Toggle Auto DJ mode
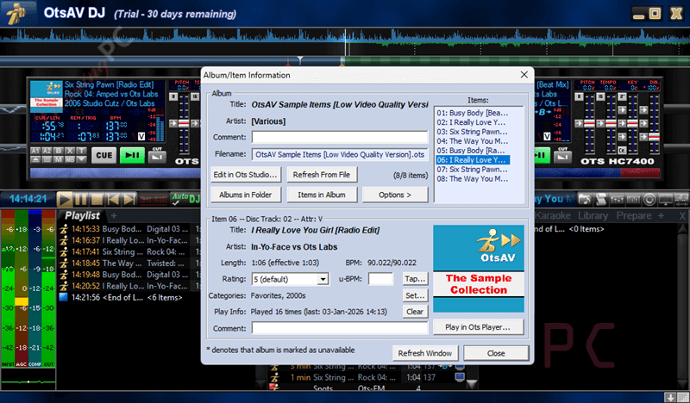The height and width of the screenshot is (403, 690). tap(185, 199)
